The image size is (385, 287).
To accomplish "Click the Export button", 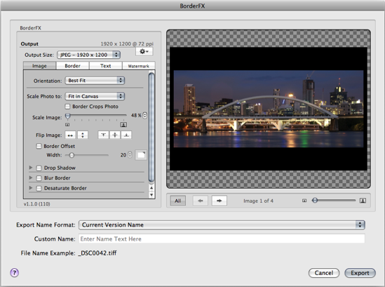I will 360,273.
